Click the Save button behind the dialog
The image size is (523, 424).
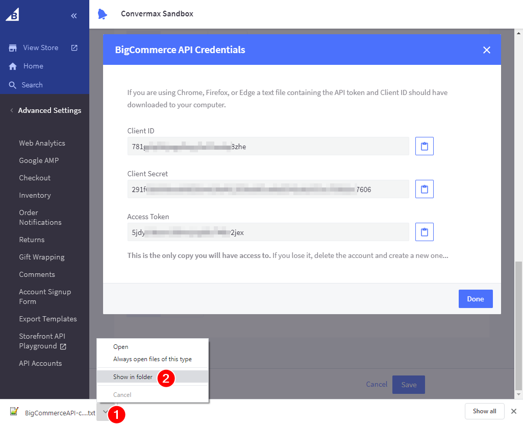(x=409, y=385)
